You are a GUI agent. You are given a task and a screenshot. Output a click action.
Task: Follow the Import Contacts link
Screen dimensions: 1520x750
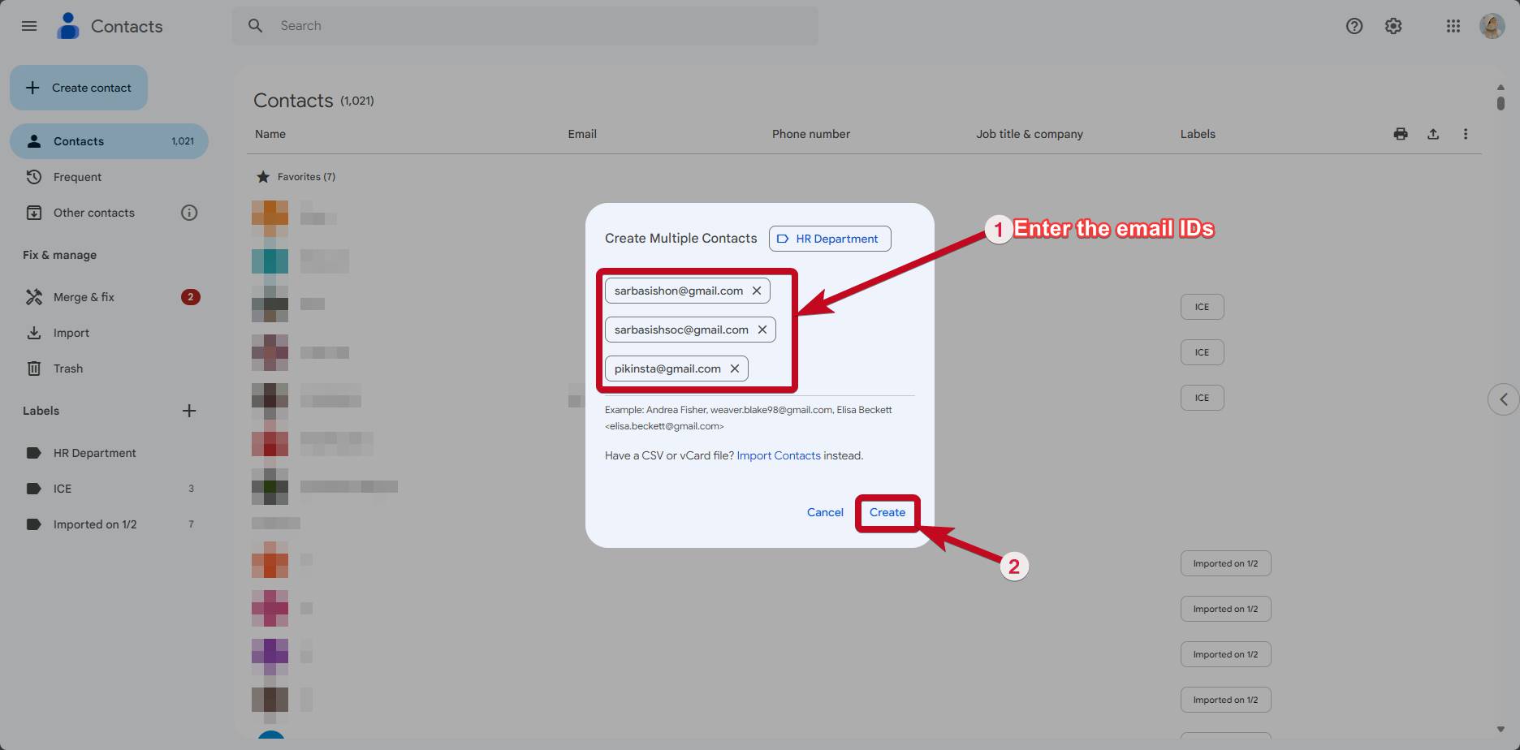click(x=779, y=455)
